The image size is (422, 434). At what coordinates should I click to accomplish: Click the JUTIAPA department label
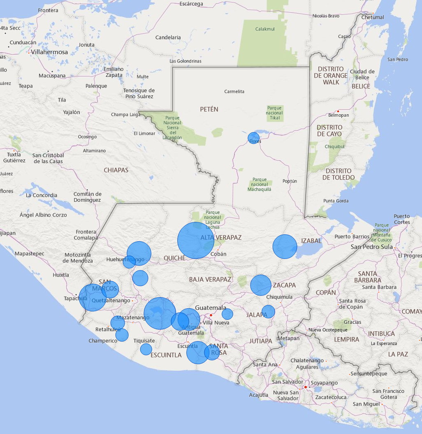coord(261,341)
